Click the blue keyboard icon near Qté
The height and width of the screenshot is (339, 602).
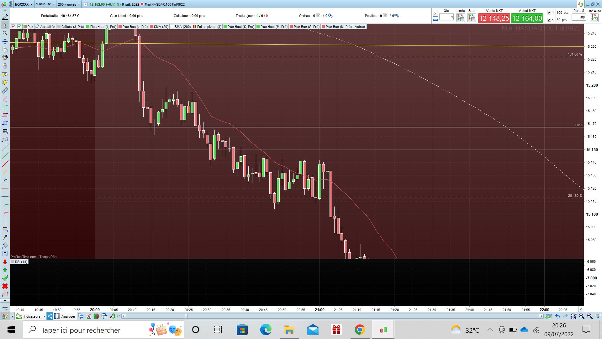pos(436,19)
